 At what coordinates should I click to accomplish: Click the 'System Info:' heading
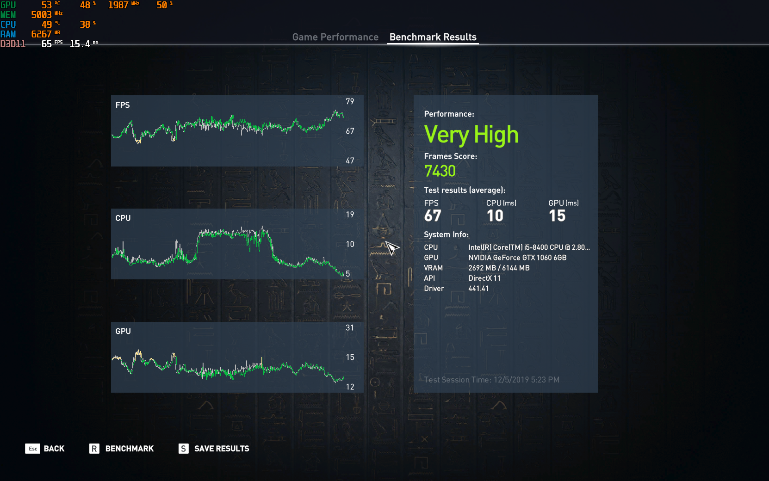coord(446,234)
